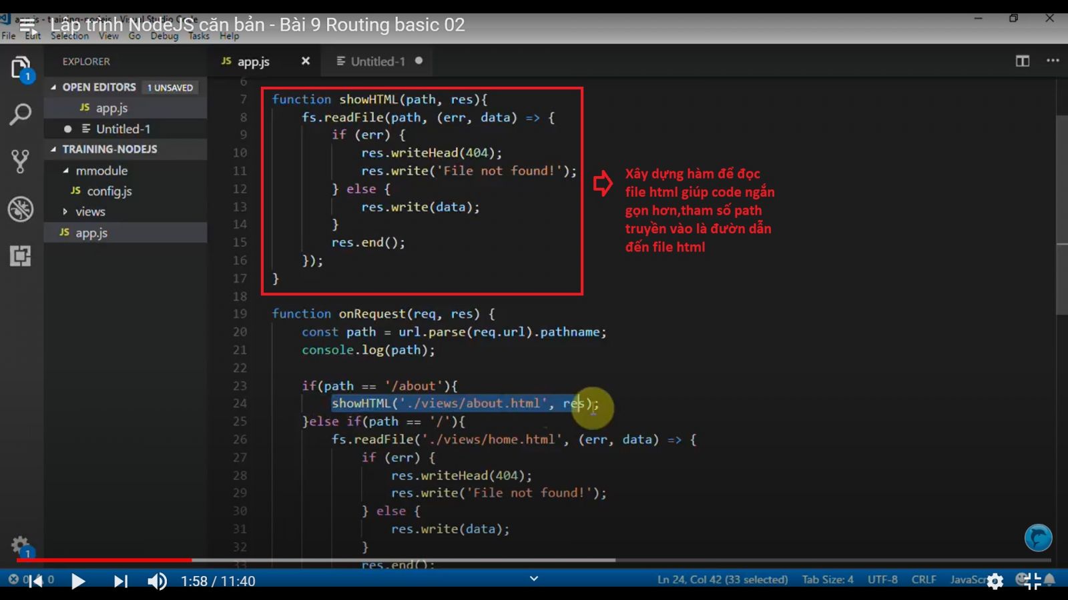Open the editor more actions ellipsis
Viewport: 1068px width, 600px height.
coord(1053,61)
